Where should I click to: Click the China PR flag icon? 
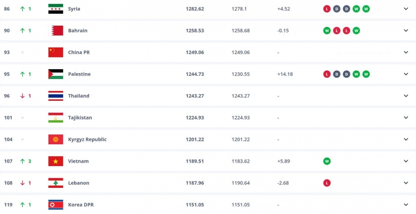coord(55,52)
